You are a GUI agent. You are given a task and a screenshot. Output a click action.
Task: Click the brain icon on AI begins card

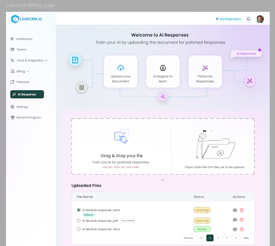tap(163, 68)
